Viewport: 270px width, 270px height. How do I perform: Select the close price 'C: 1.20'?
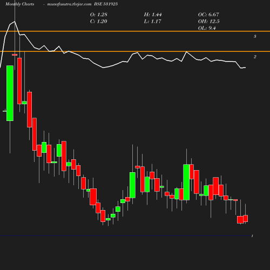tap(99, 22)
